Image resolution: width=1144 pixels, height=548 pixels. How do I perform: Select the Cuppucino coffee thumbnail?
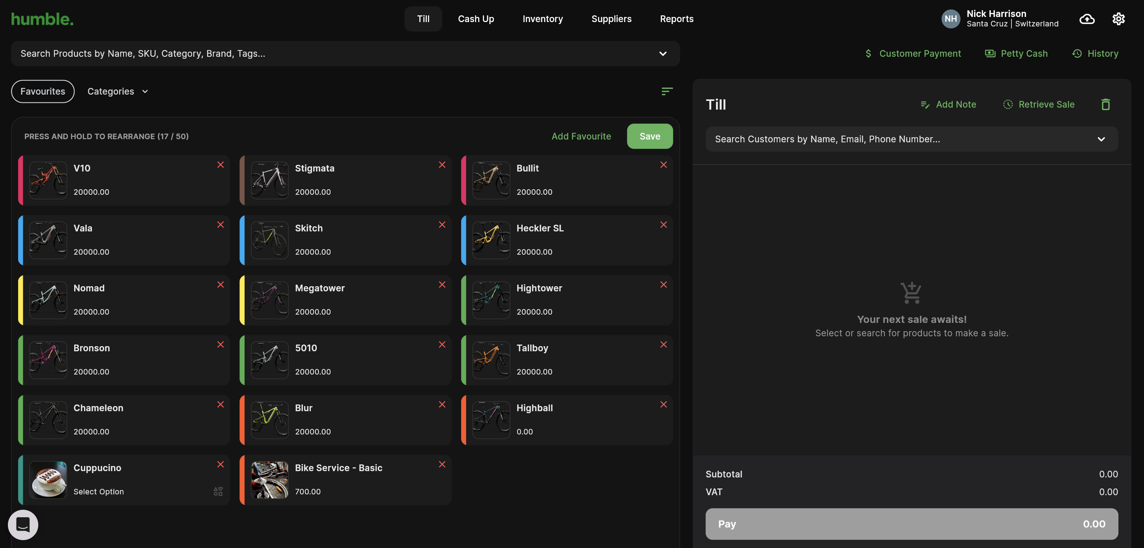48,480
